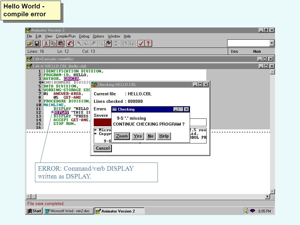Image resolution: width=300 pixels, height=225 pixels.
Task: Click the highlighted GROCER author name
Action: 71,79
